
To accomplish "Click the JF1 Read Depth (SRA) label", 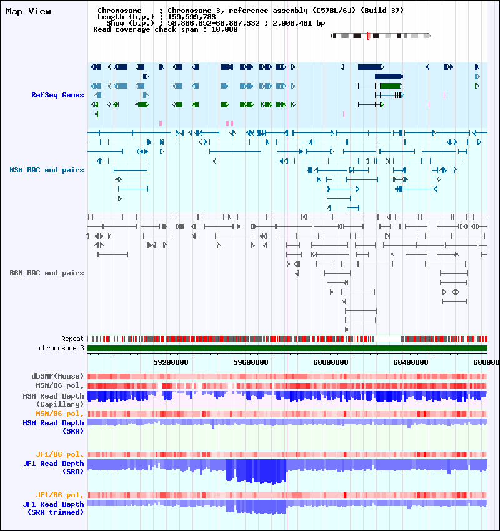I will 53,468.
